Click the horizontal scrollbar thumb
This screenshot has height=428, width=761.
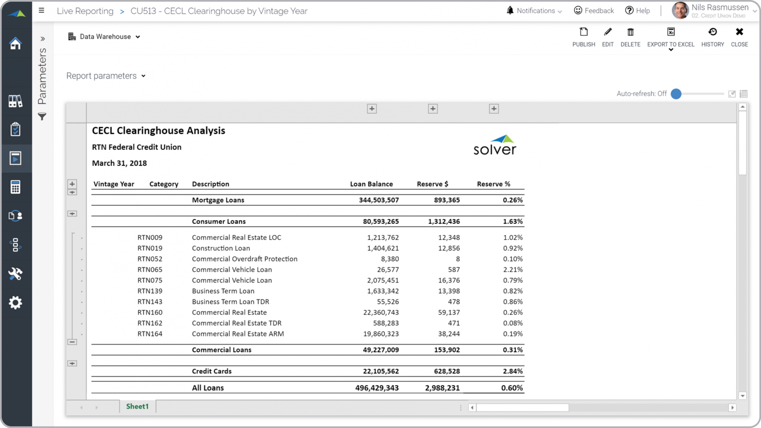pos(523,407)
